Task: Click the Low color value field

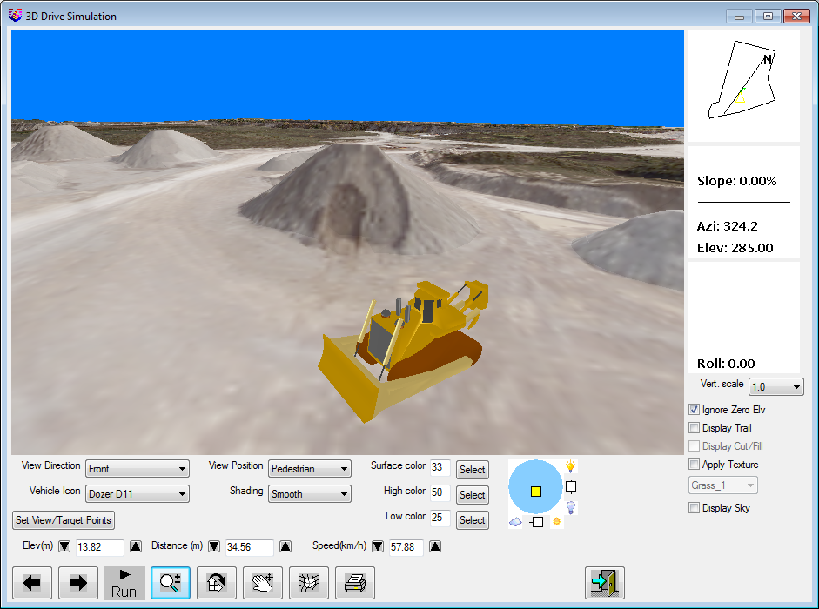Action: click(x=440, y=517)
